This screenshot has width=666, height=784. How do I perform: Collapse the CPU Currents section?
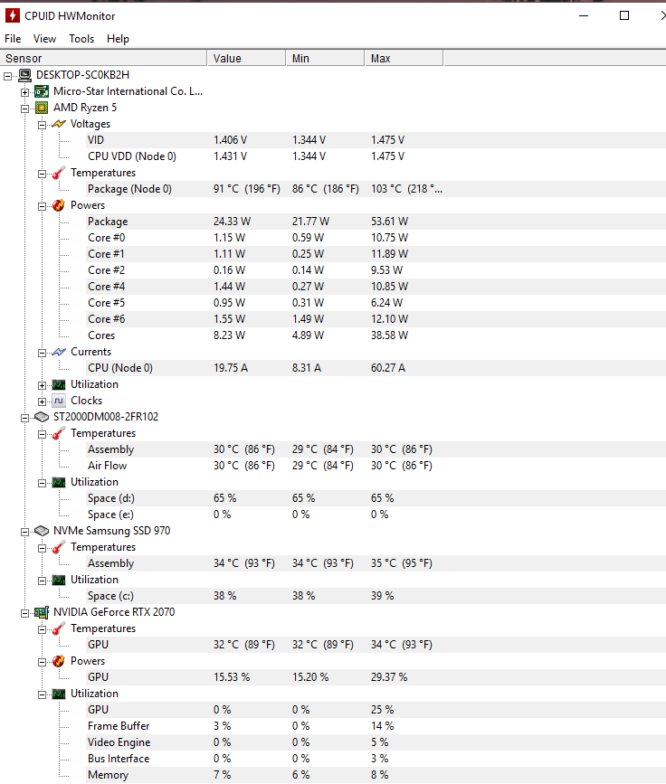click(42, 352)
